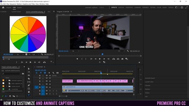The image size is (189, 106).
Task: Show overflow panels in Source group
Action: point(54,11)
